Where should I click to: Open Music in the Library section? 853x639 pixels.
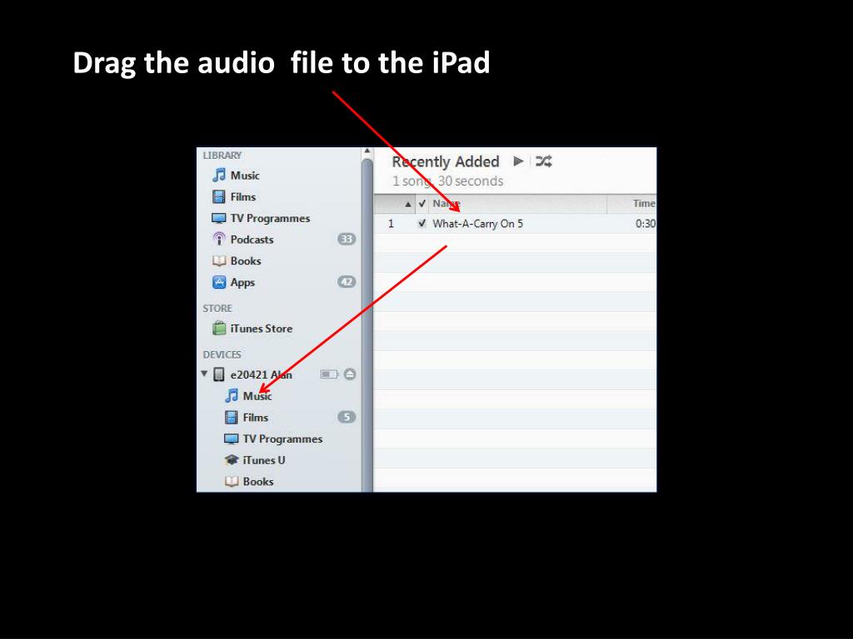pos(236,176)
